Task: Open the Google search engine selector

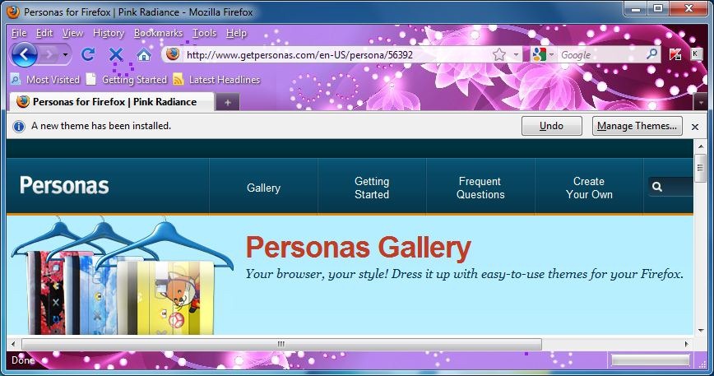Action: 543,55
